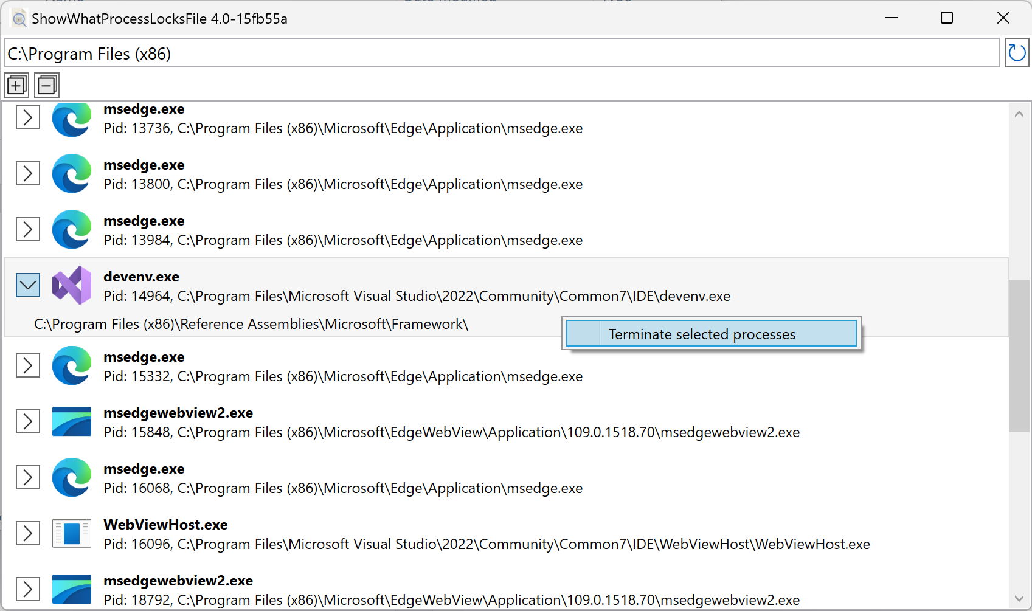Viewport: 1032px width, 611px height.
Task: Click the C:\Program Files (x86) path field
Action: point(502,54)
